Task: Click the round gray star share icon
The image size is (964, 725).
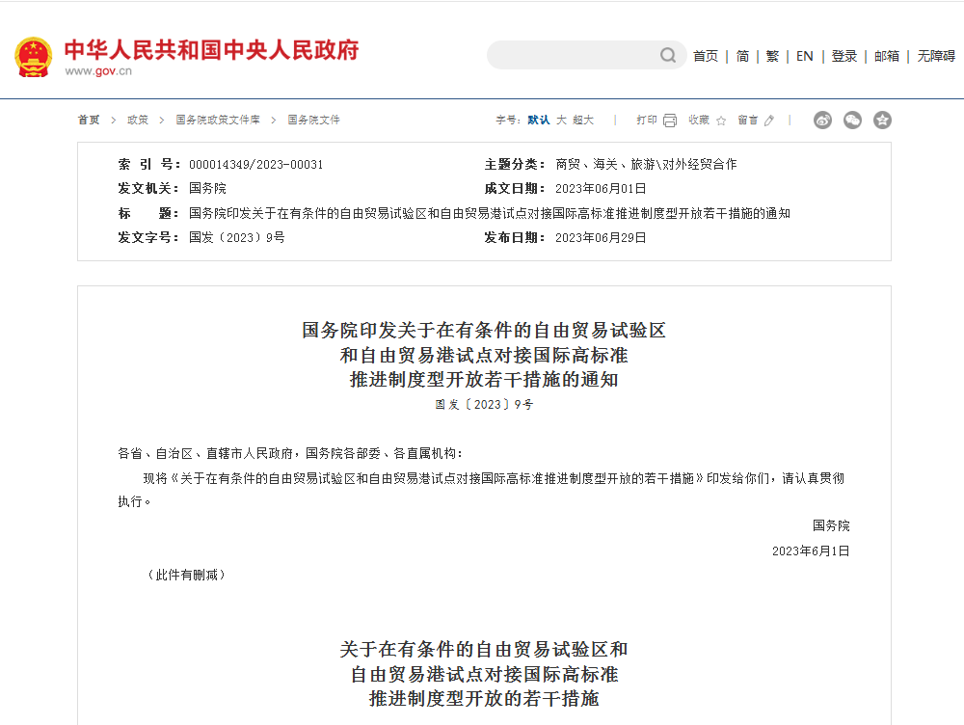Action: click(x=882, y=121)
